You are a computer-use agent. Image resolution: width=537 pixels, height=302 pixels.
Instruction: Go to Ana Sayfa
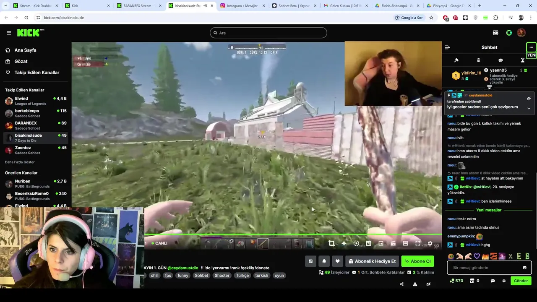(x=25, y=50)
